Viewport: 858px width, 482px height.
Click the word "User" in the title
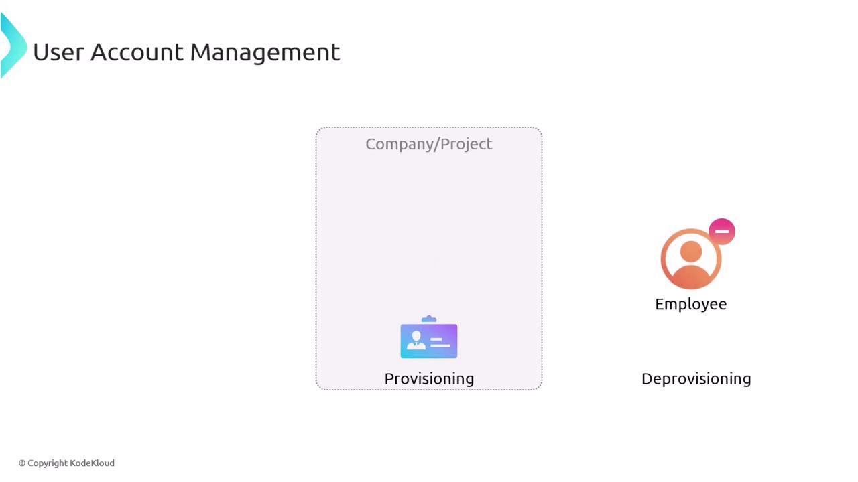[x=58, y=52]
